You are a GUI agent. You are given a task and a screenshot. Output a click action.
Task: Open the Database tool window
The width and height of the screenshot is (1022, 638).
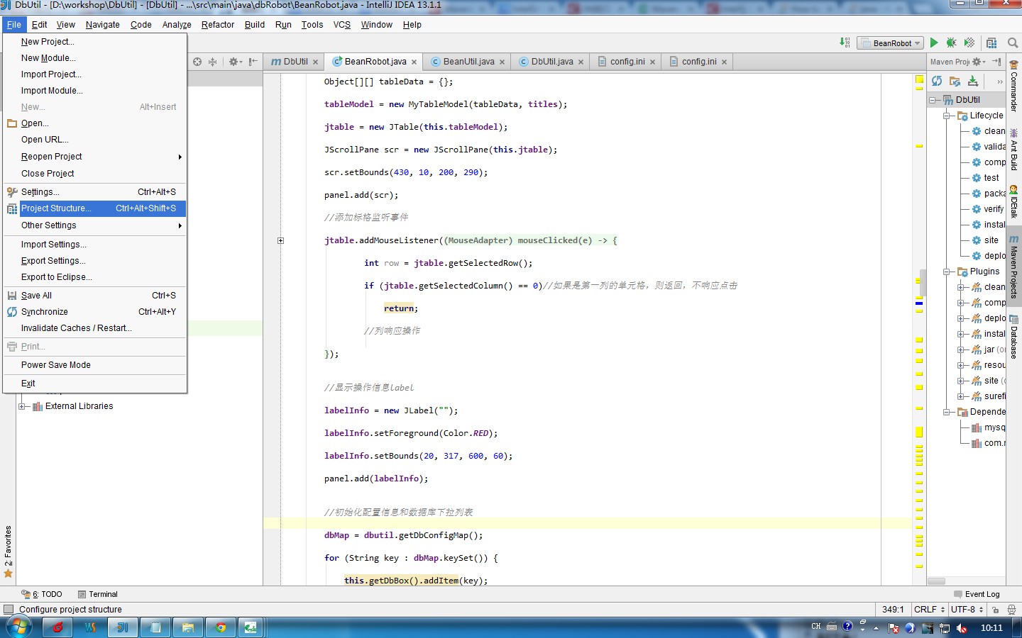pos(1013,337)
